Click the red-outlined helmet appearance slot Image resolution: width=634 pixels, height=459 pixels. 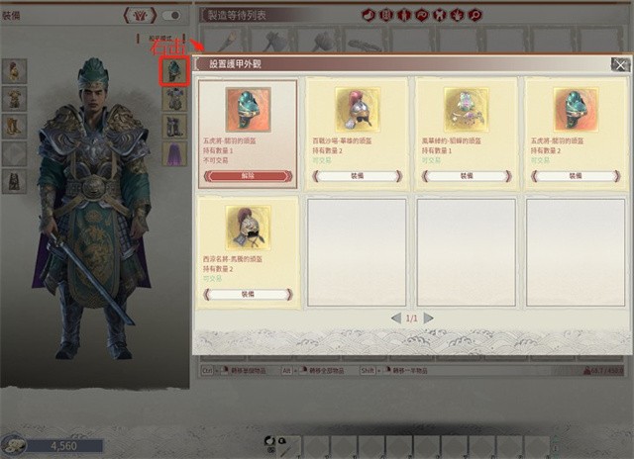[174, 71]
